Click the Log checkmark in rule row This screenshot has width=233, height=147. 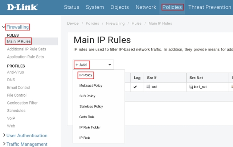pyautogui.click(x=135, y=87)
